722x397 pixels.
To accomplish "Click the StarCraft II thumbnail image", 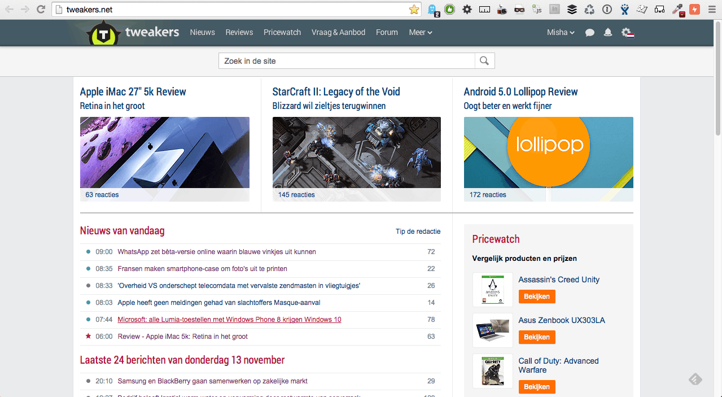I will [357, 152].
